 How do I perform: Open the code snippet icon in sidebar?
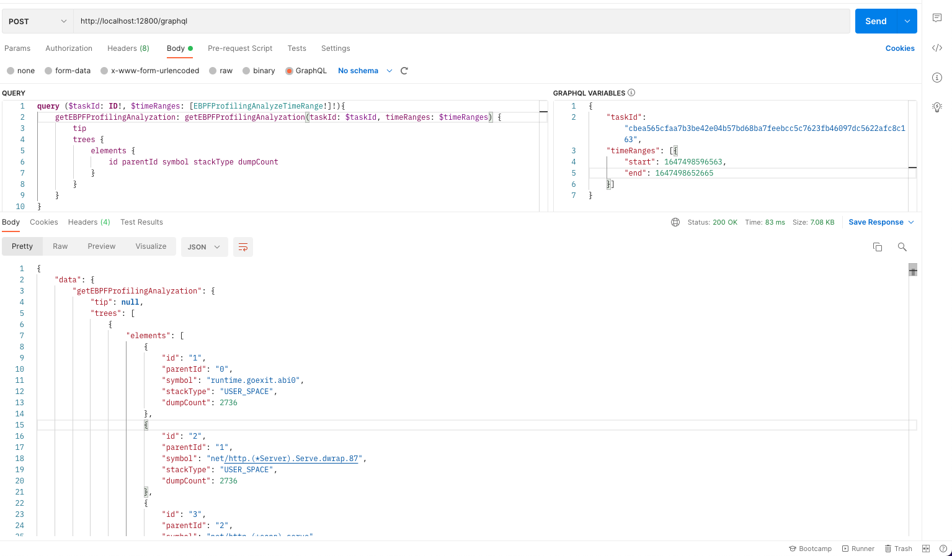pos(937,48)
